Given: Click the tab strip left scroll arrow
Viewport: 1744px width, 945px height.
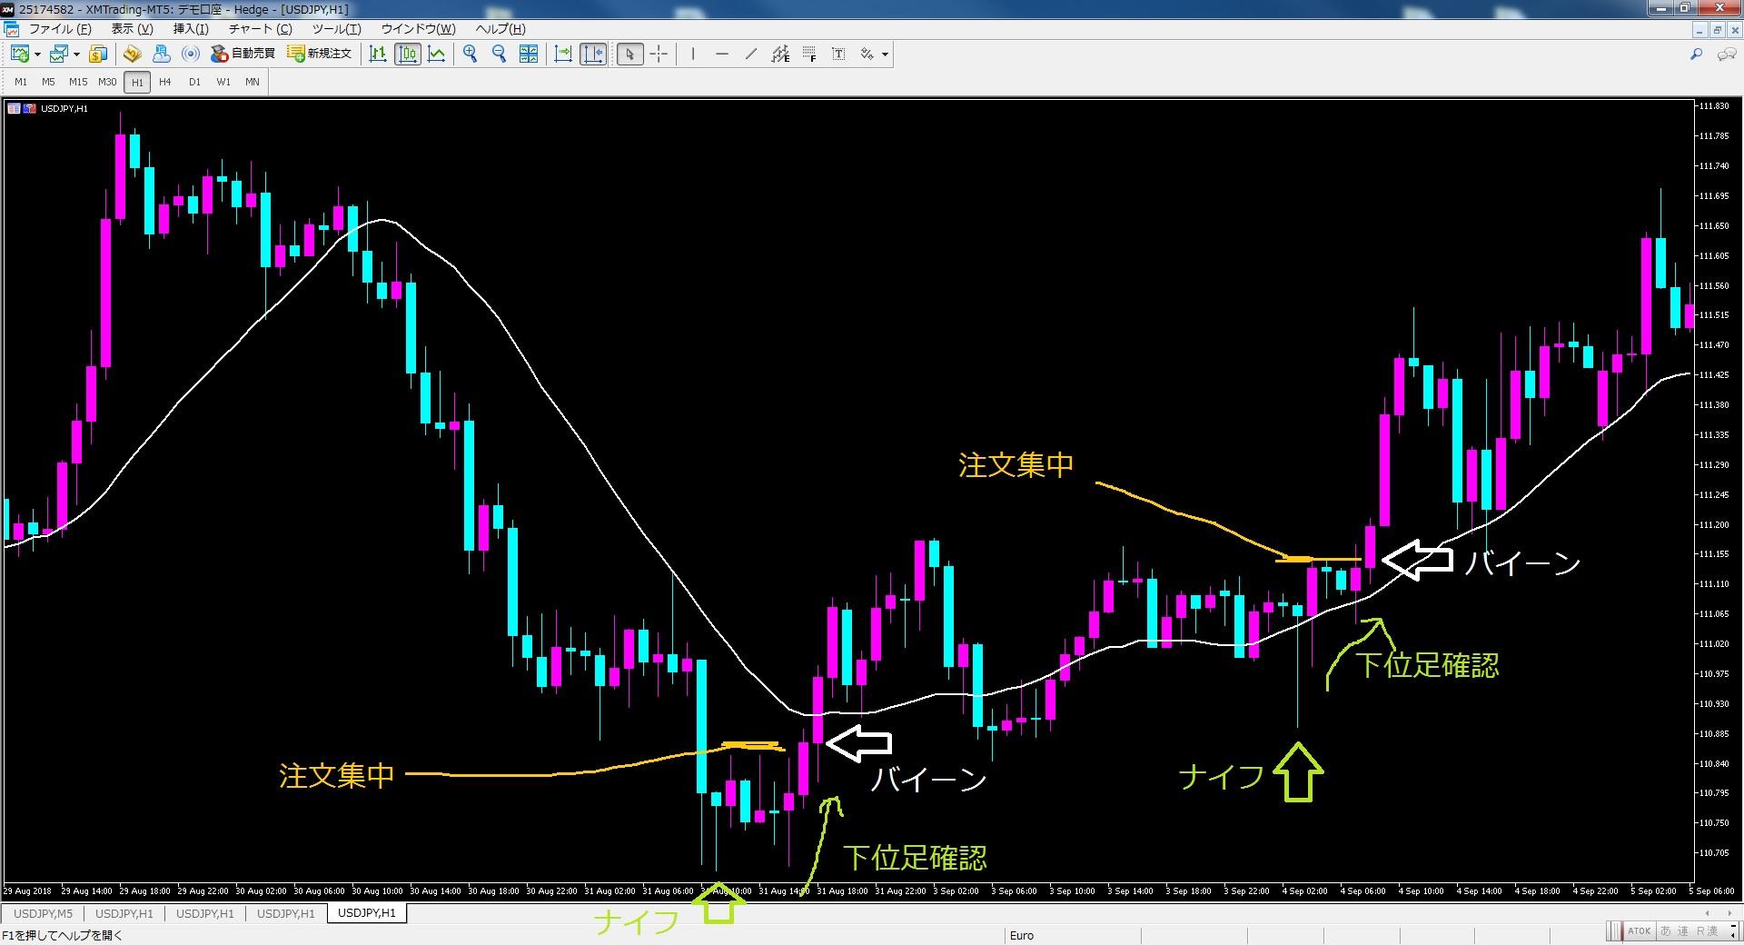Looking at the screenshot, I should coord(1707,913).
